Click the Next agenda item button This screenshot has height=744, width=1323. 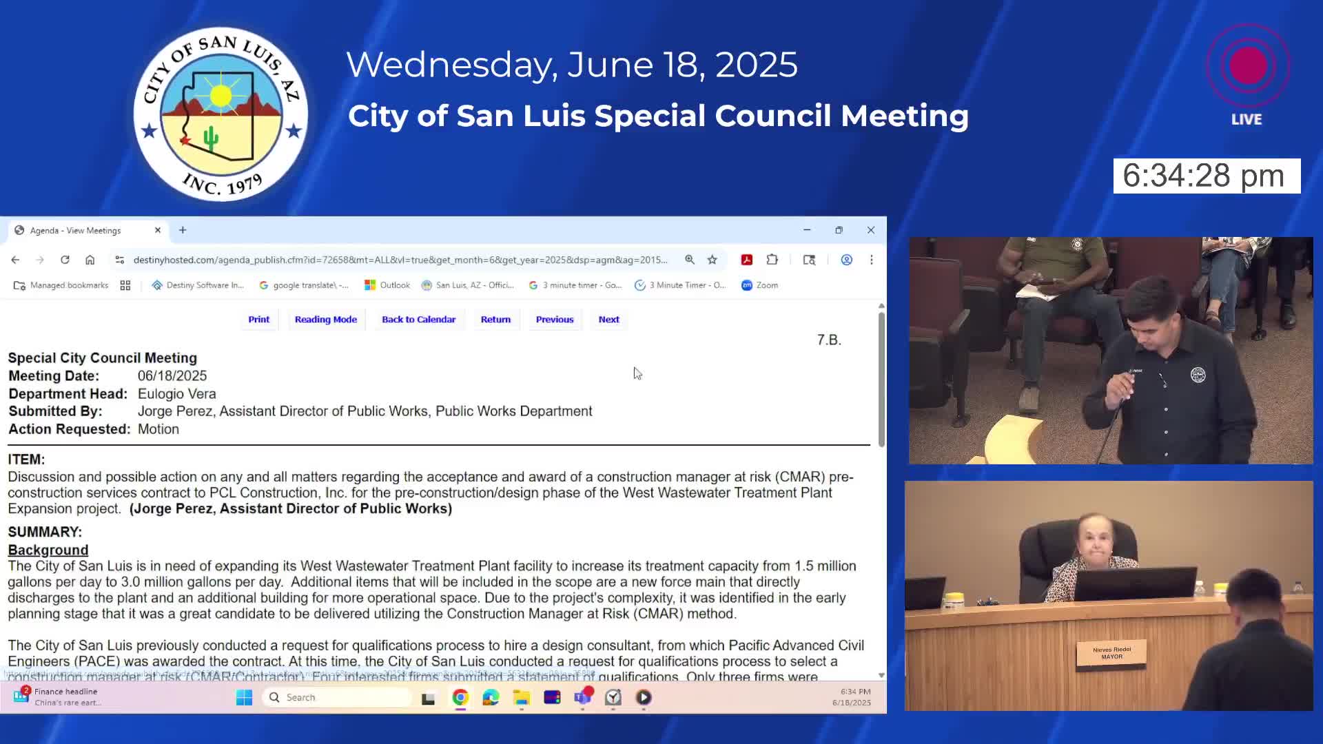click(608, 320)
